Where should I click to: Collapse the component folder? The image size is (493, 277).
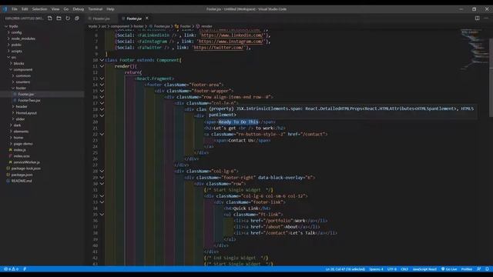(x=23, y=70)
